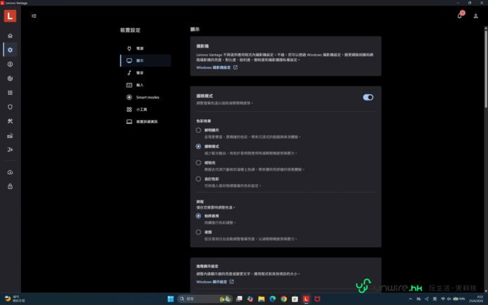The height and width of the screenshot is (305, 488).
Task: Launch Google Chrome from the taskbar
Action: pos(283,299)
